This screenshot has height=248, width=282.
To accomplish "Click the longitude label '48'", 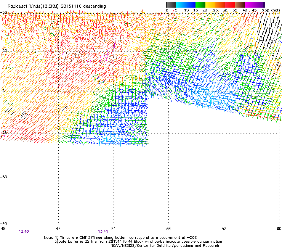I will (58, 229).
